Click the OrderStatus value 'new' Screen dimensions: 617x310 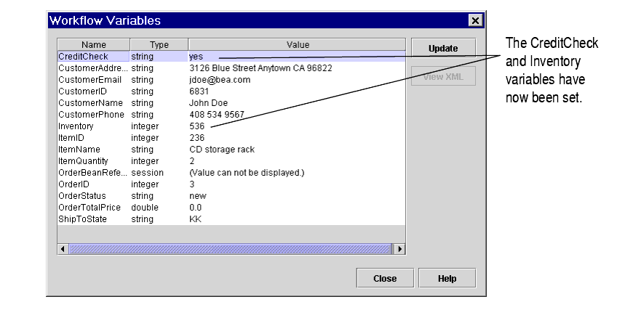click(197, 196)
